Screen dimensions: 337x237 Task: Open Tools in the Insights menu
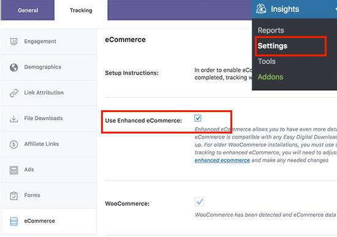point(267,61)
